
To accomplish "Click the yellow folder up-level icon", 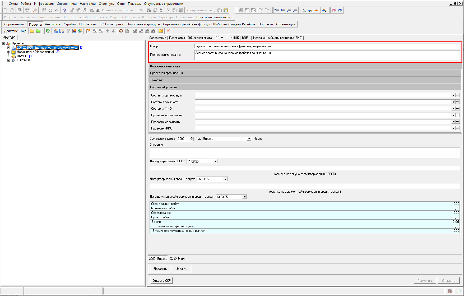I will point(32,31).
